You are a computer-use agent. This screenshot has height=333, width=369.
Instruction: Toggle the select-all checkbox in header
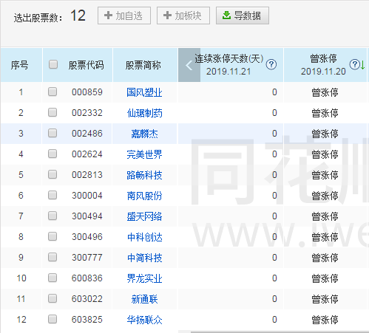point(53,64)
